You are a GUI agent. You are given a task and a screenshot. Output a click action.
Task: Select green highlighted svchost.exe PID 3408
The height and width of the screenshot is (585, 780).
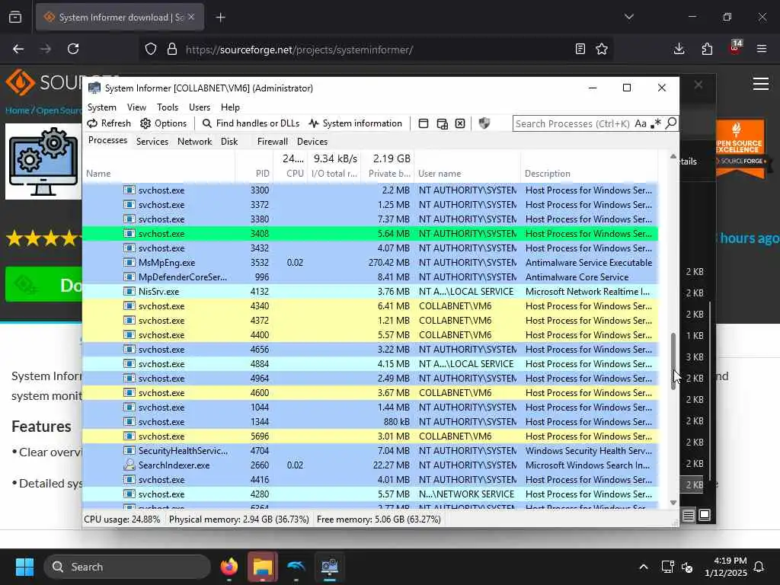pos(370,234)
